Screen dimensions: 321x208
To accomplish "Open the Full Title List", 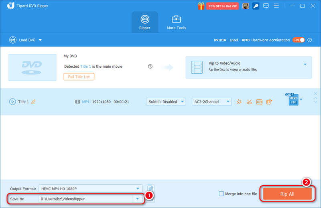I will (79, 77).
